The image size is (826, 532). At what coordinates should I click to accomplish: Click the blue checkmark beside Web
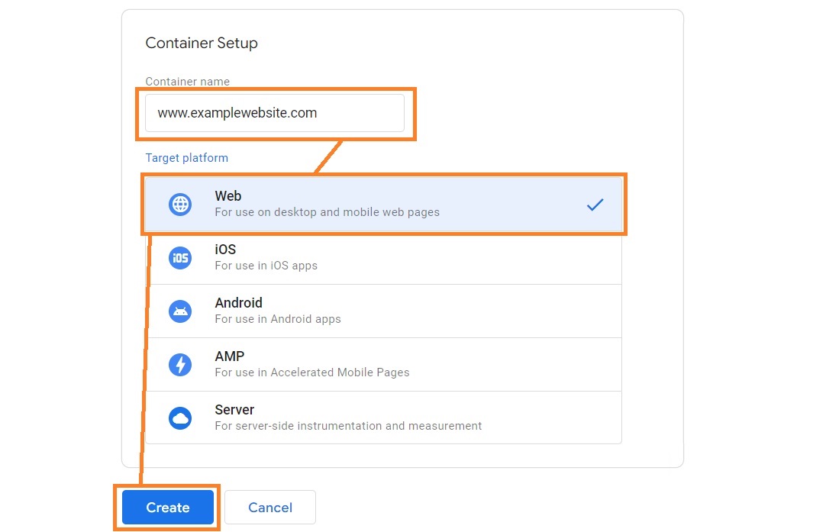[595, 204]
